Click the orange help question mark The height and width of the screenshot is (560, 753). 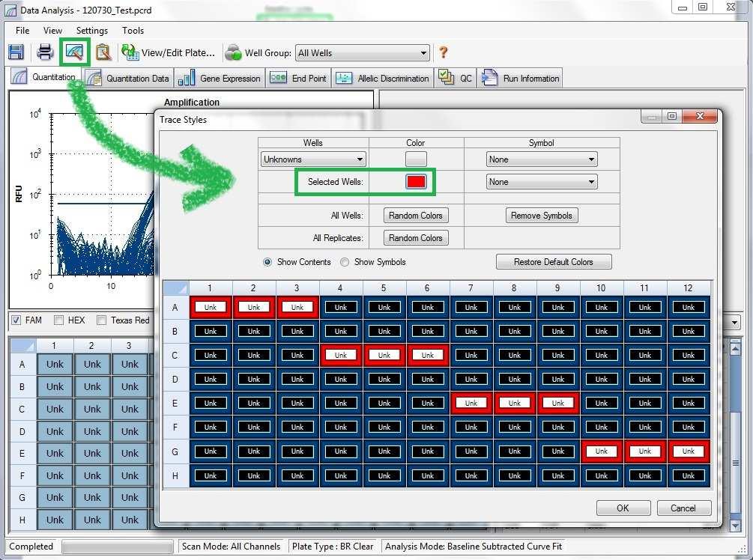tap(444, 52)
